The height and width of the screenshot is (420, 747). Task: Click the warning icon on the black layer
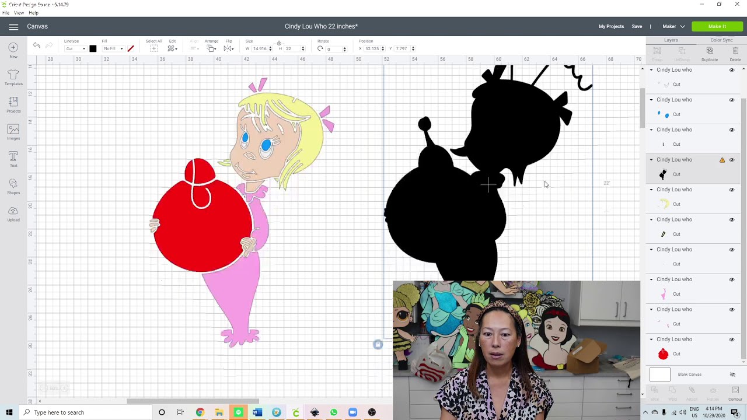pos(722,160)
